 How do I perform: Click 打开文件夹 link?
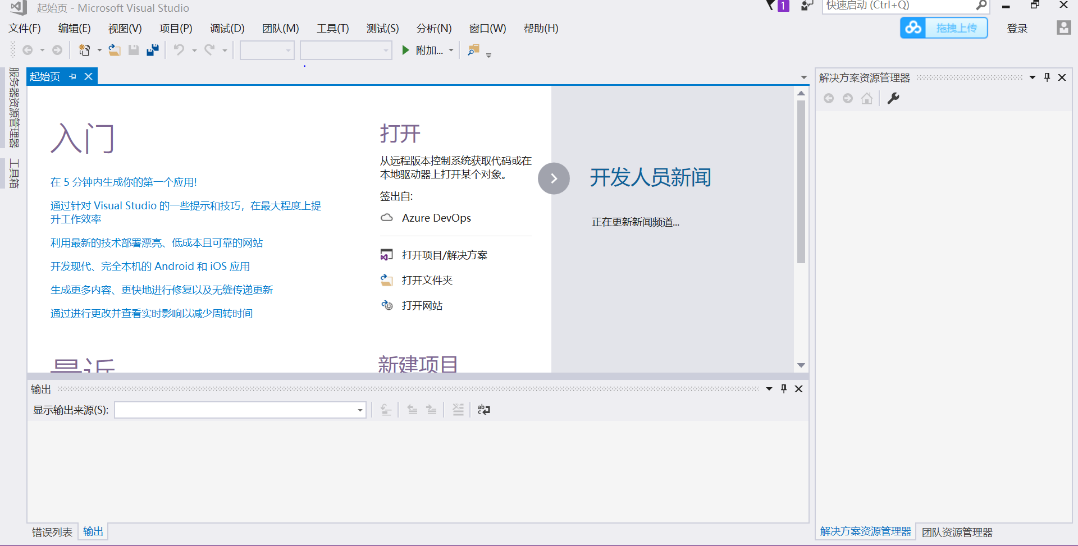pyautogui.click(x=427, y=281)
